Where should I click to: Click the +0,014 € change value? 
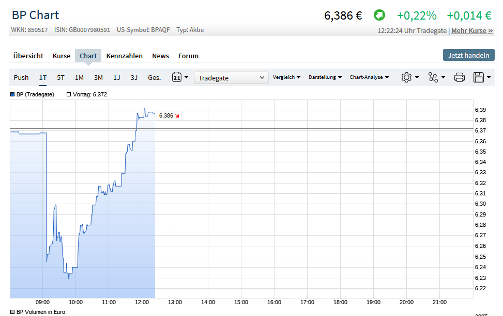(469, 15)
